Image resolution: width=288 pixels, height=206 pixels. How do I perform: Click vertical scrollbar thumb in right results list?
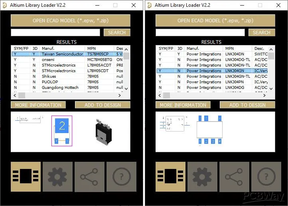tap(271, 56)
